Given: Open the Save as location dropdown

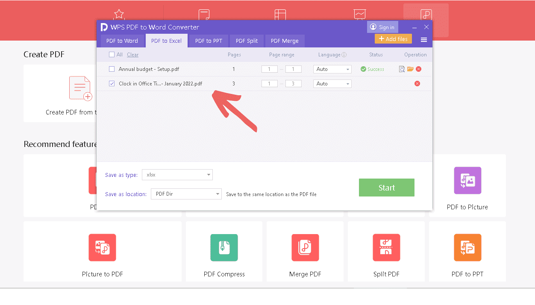Looking at the screenshot, I should 186,194.
